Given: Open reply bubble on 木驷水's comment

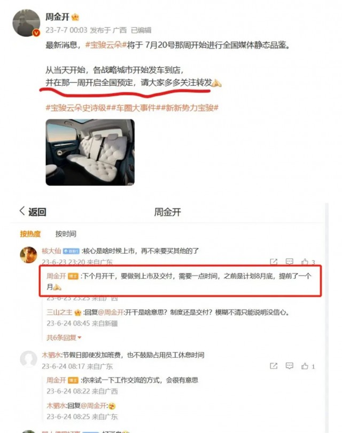Looking at the screenshot, I should point(289,366).
